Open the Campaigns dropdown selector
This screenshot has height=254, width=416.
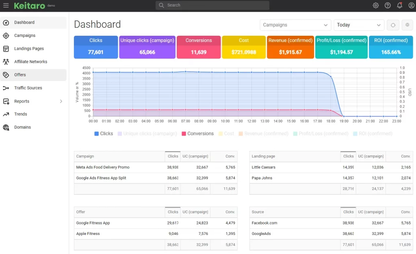(295, 25)
